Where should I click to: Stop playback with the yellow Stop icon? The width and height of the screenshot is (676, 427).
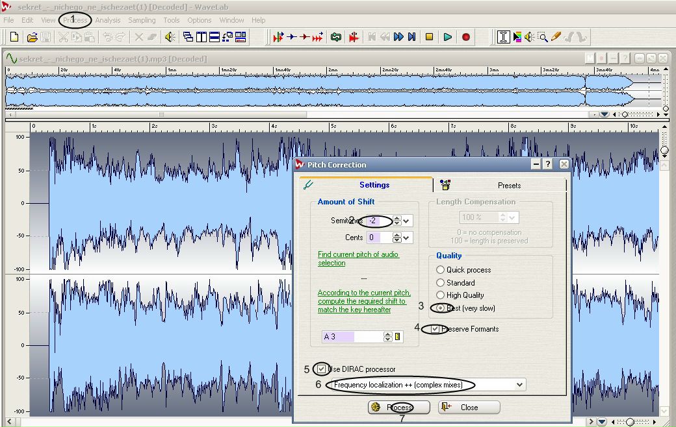429,37
